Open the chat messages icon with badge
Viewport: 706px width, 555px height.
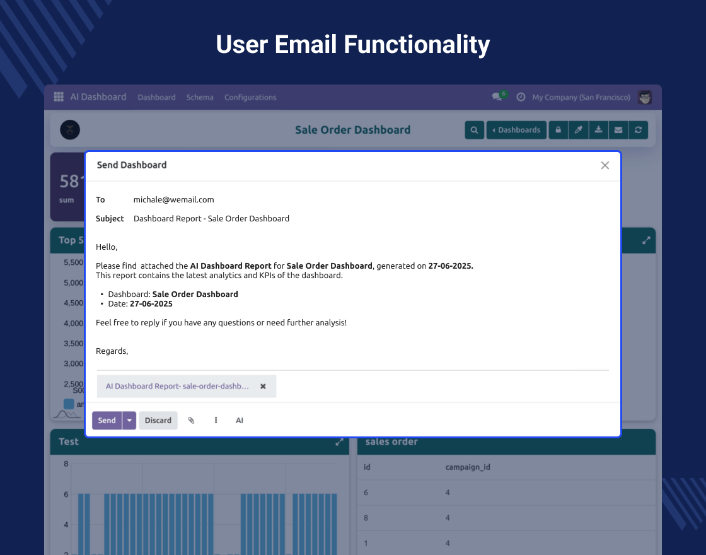coord(497,97)
